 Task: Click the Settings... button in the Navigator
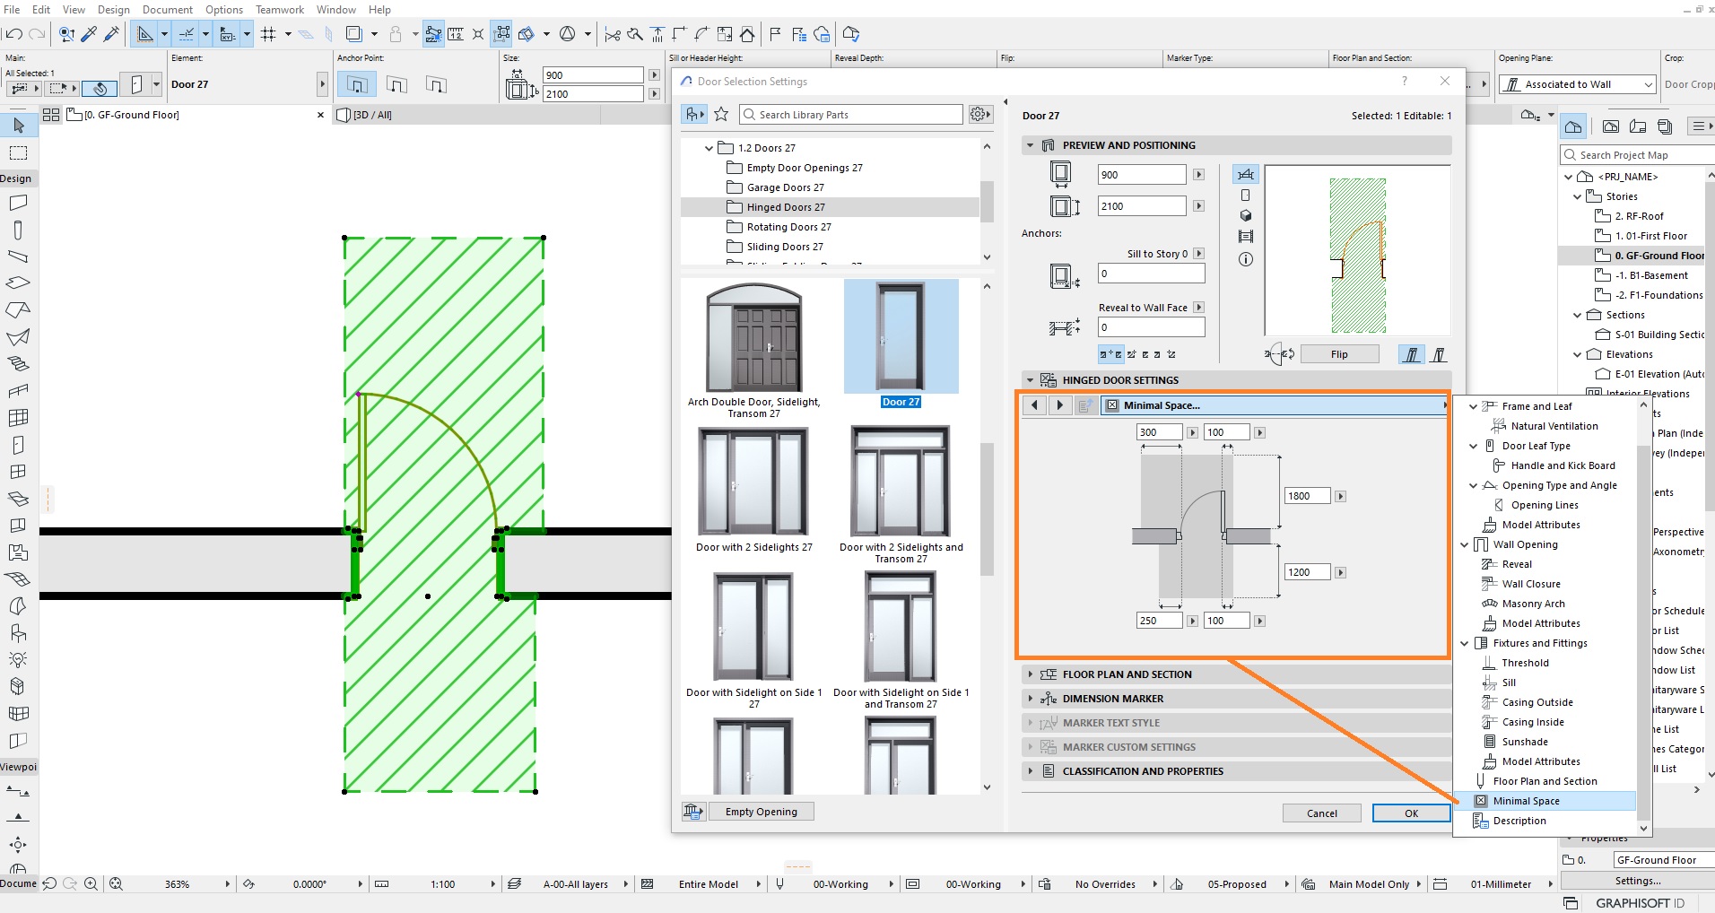[x=1638, y=881]
